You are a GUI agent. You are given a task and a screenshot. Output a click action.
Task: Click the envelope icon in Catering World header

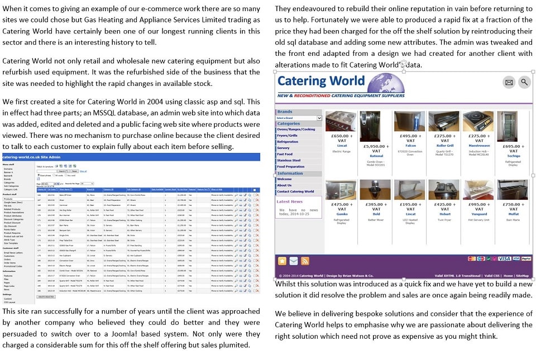point(509,83)
